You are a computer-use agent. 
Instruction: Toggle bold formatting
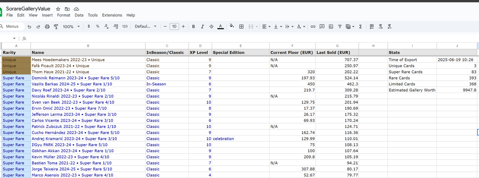pos(194,27)
